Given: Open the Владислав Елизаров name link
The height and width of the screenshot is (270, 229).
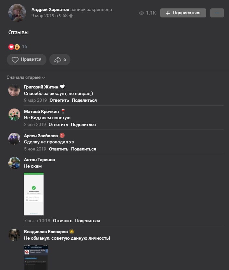Looking at the screenshot, I should (46, 232).
